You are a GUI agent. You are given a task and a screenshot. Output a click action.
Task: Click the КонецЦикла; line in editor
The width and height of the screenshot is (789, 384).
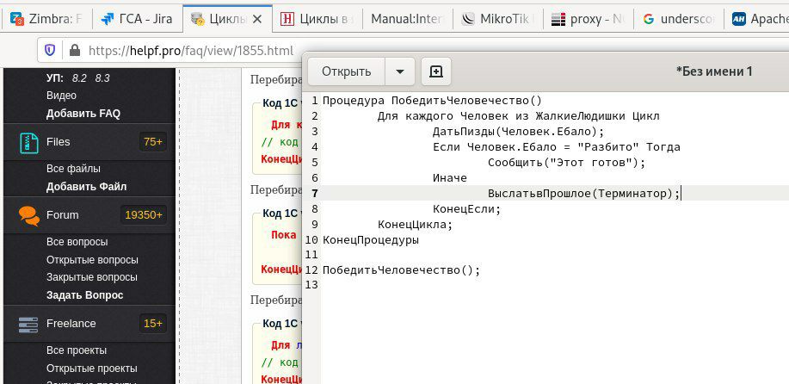[x=416, y=225]
